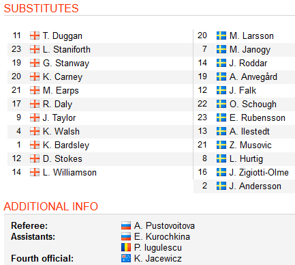Open fourth official K. Jacewicz
Image resolution: width=295 pixels, height=265 pixels.
click(x=158, y=258)
